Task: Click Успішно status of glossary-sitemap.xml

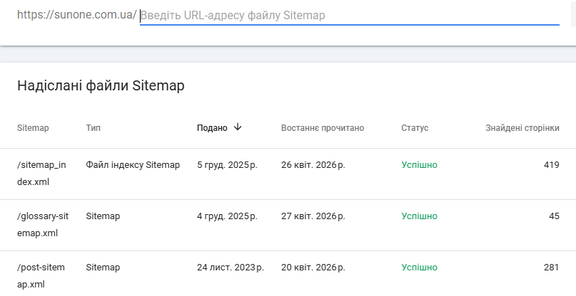Action: pos(419,216)
